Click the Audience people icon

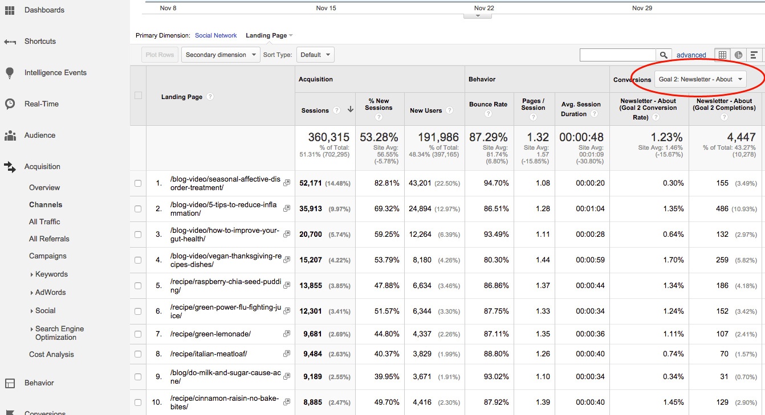tap(10, 135)
